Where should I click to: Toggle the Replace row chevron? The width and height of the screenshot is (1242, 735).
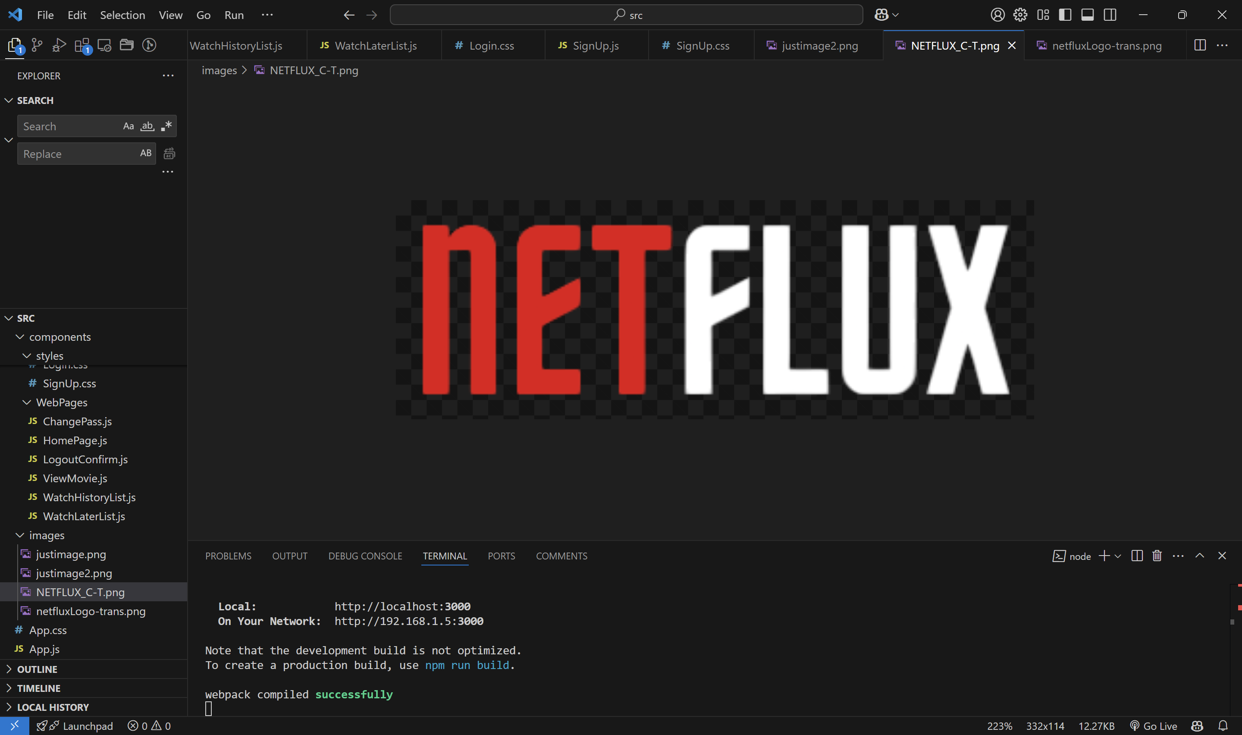click(9, 140)
